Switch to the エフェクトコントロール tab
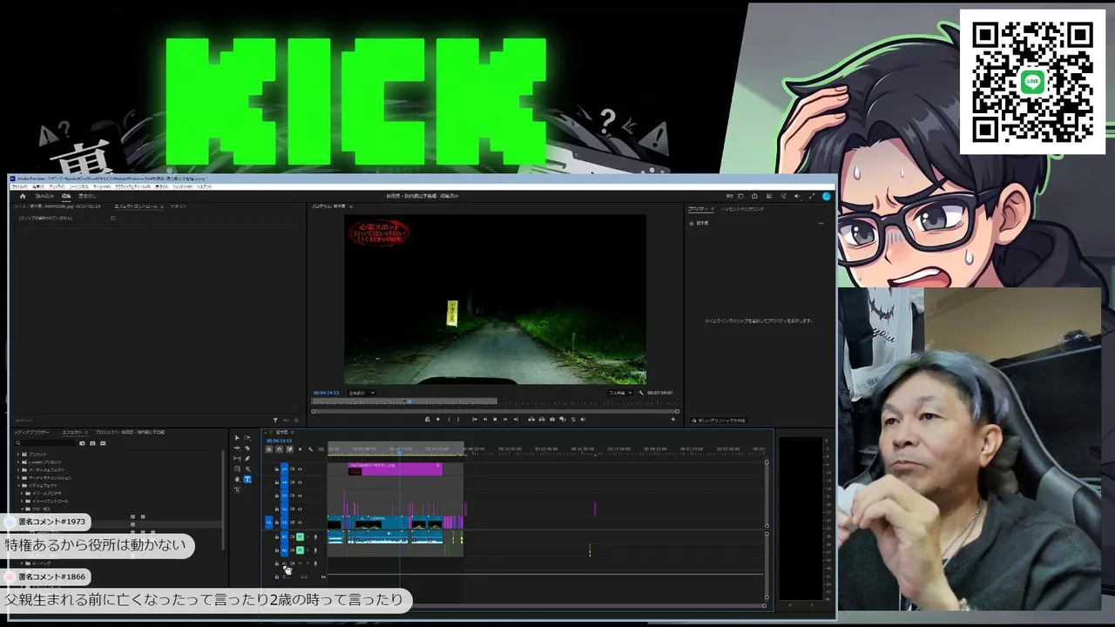Image resolution: width=1115 pixels, height=627 pixels. [x=137, y=206]
